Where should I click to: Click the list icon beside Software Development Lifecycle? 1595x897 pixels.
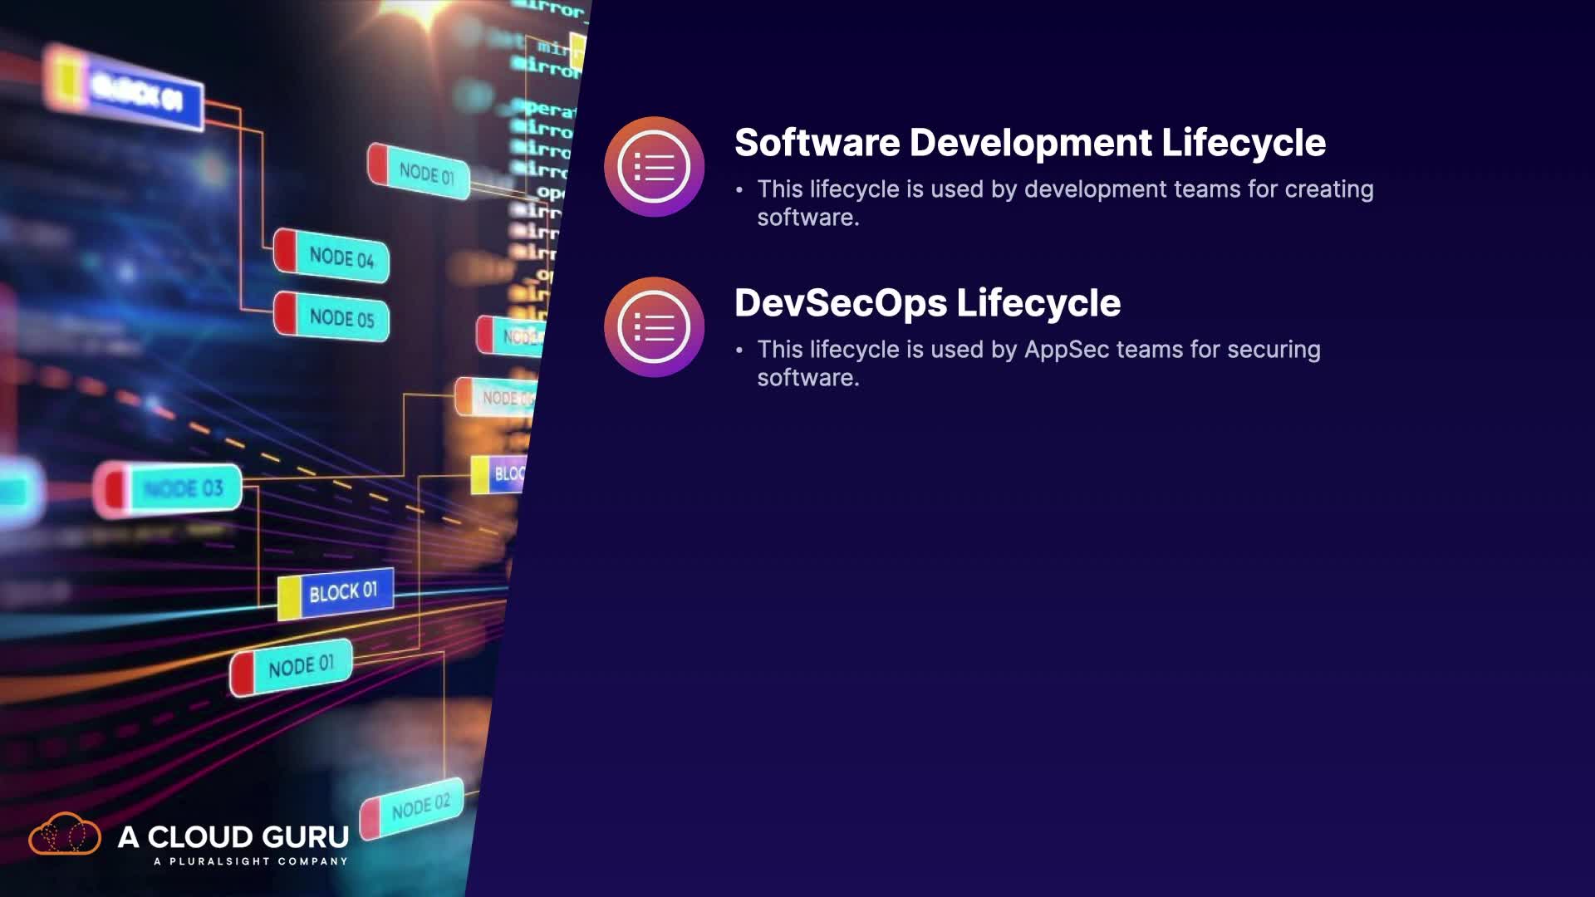tap(654, 167)
